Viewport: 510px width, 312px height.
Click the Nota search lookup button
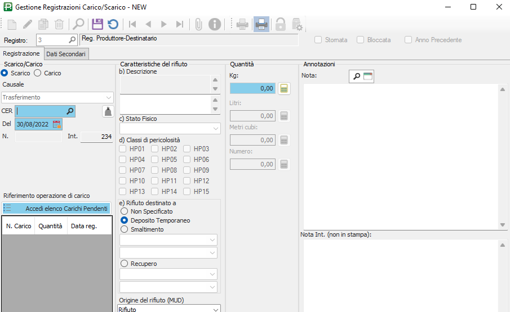[356, 76]
